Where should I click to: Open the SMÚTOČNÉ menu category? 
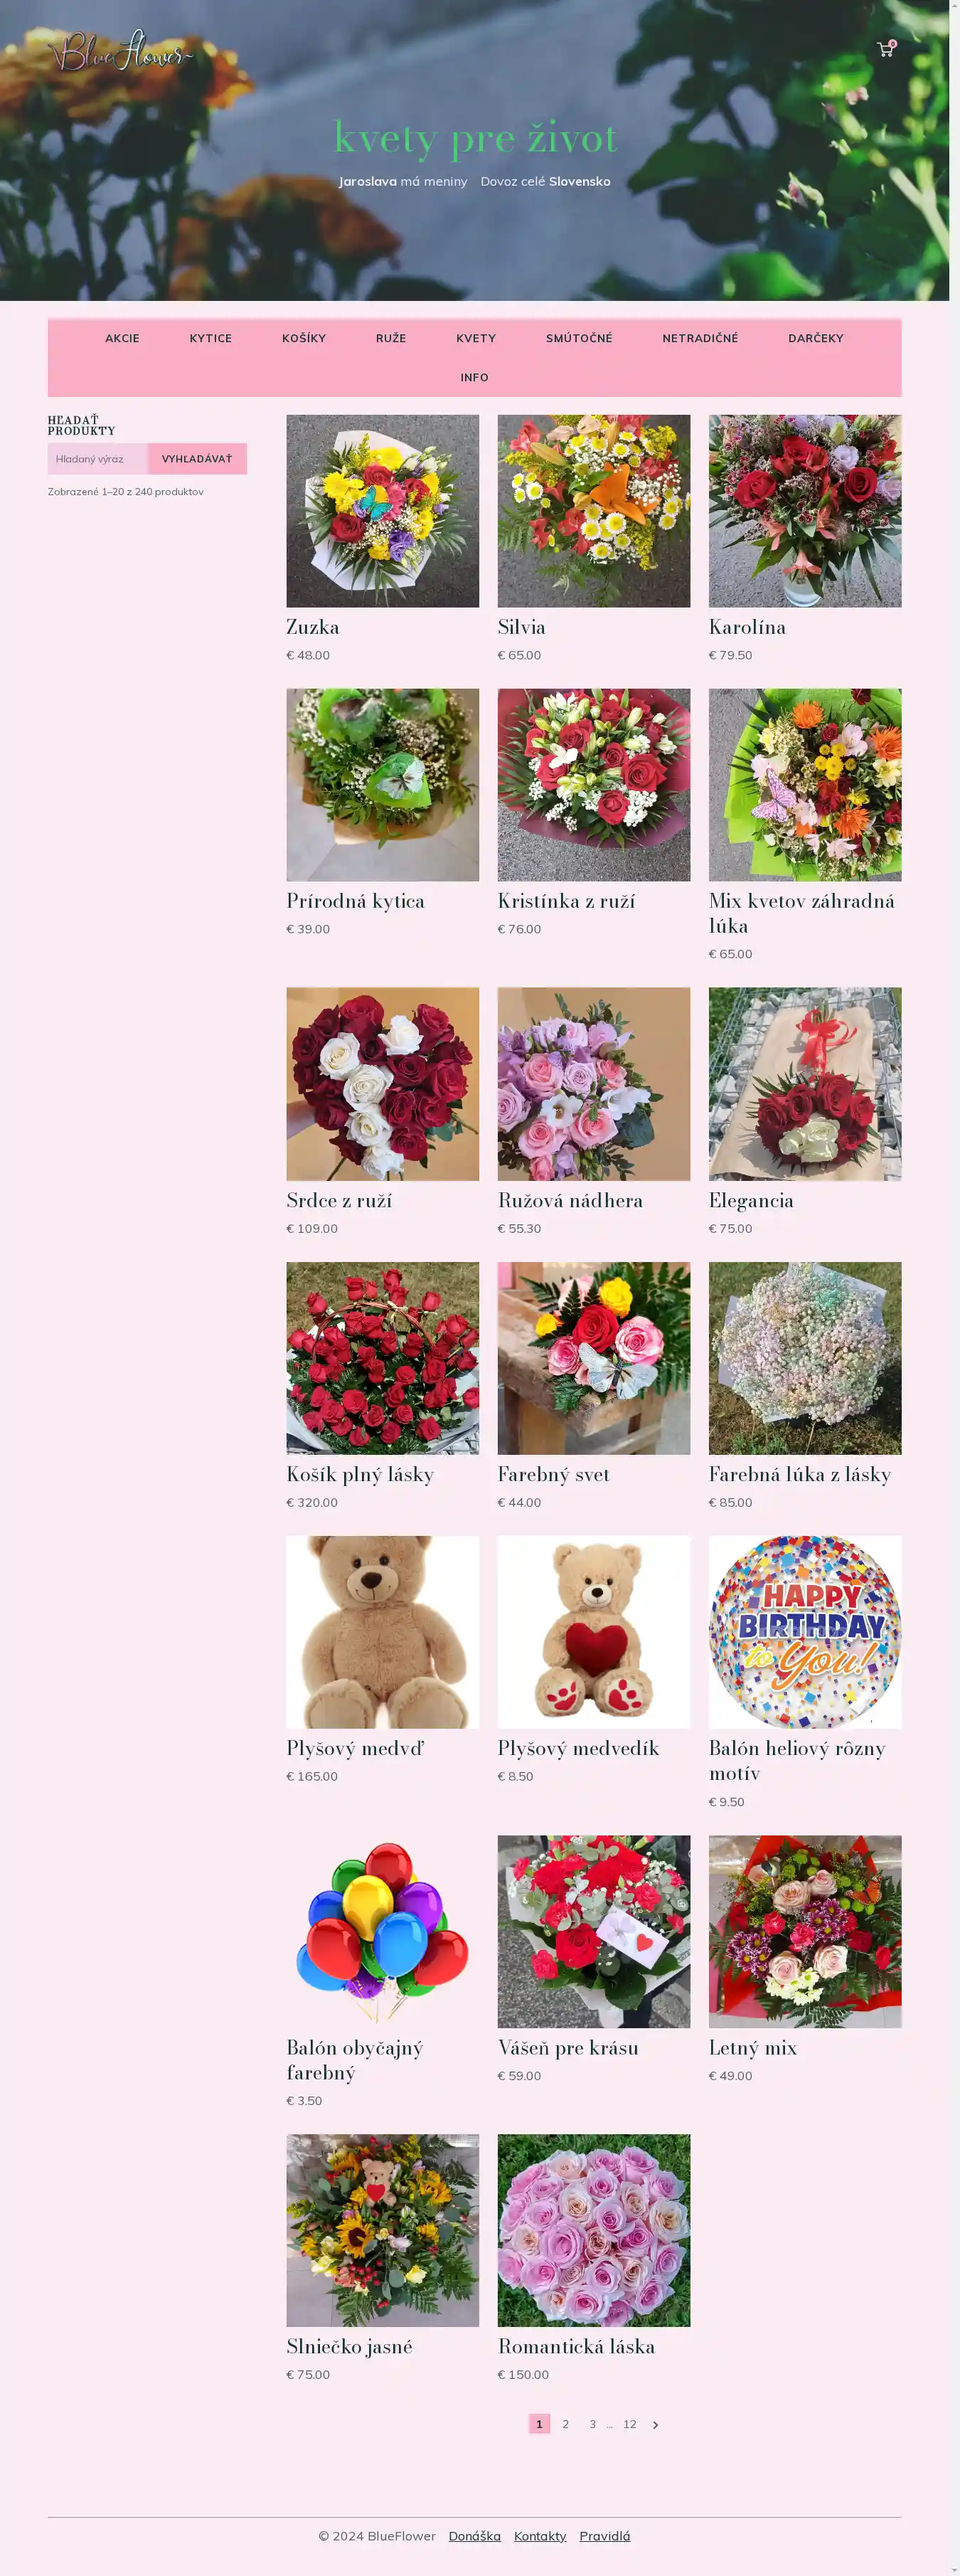pyautogui.click(x=579, y=339)
